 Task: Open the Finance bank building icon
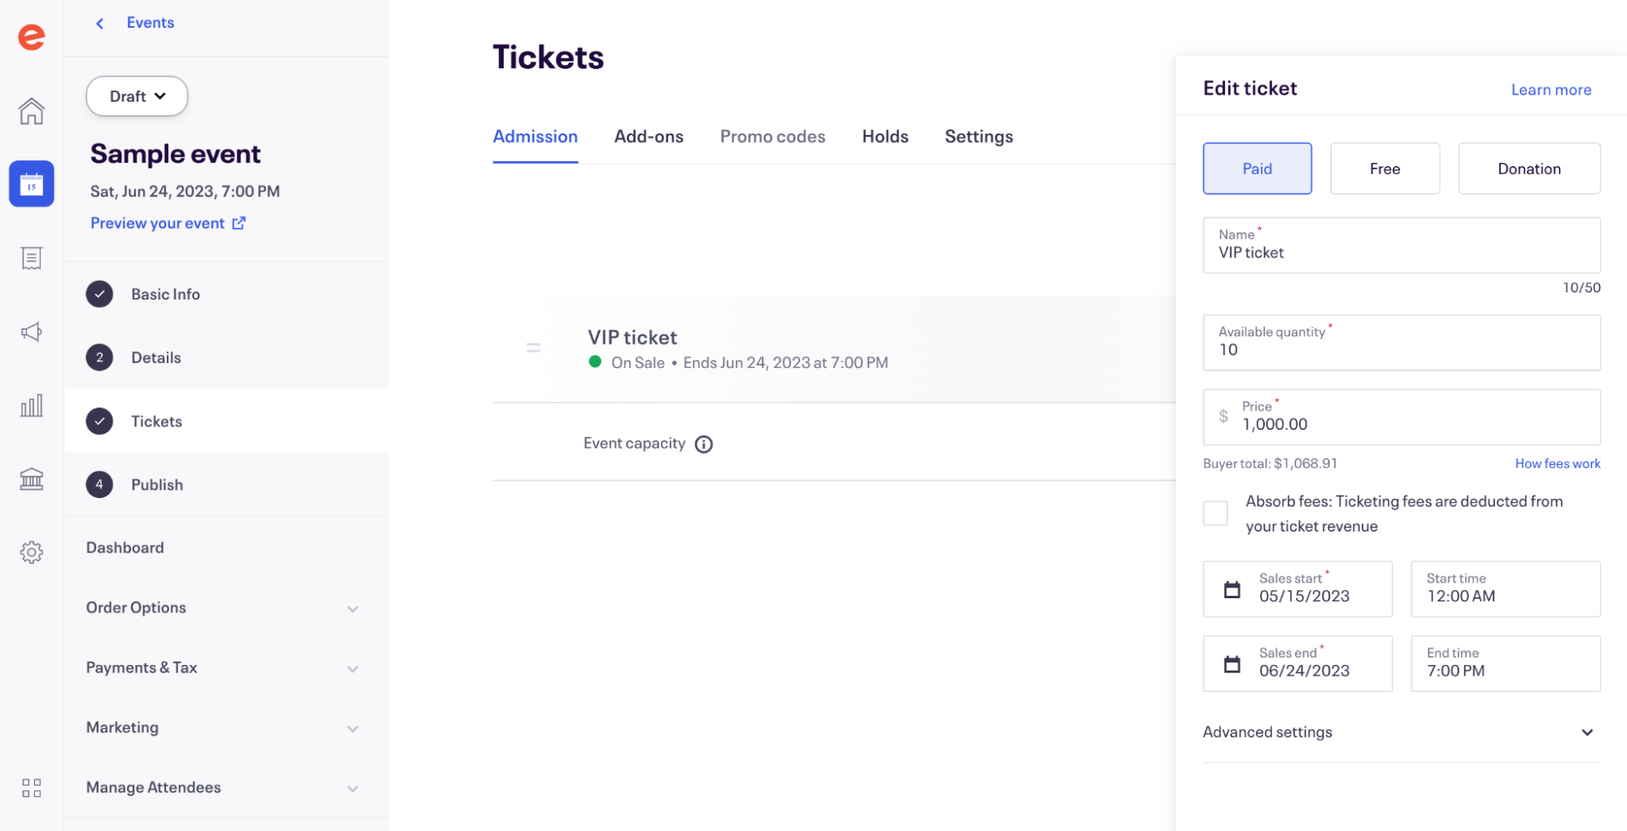(x=32, y=479)
